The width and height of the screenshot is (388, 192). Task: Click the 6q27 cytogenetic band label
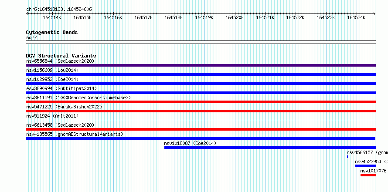31,37
